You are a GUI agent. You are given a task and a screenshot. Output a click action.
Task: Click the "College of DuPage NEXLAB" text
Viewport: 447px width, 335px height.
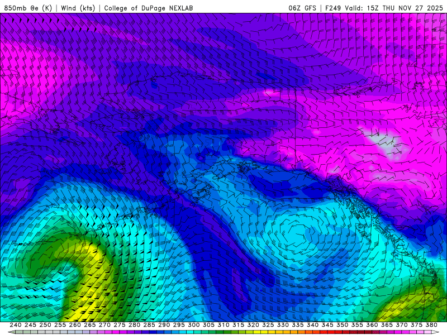pos(149,8)
